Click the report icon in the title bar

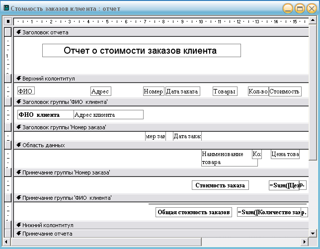pyautogui.click(x=5, y=8)
